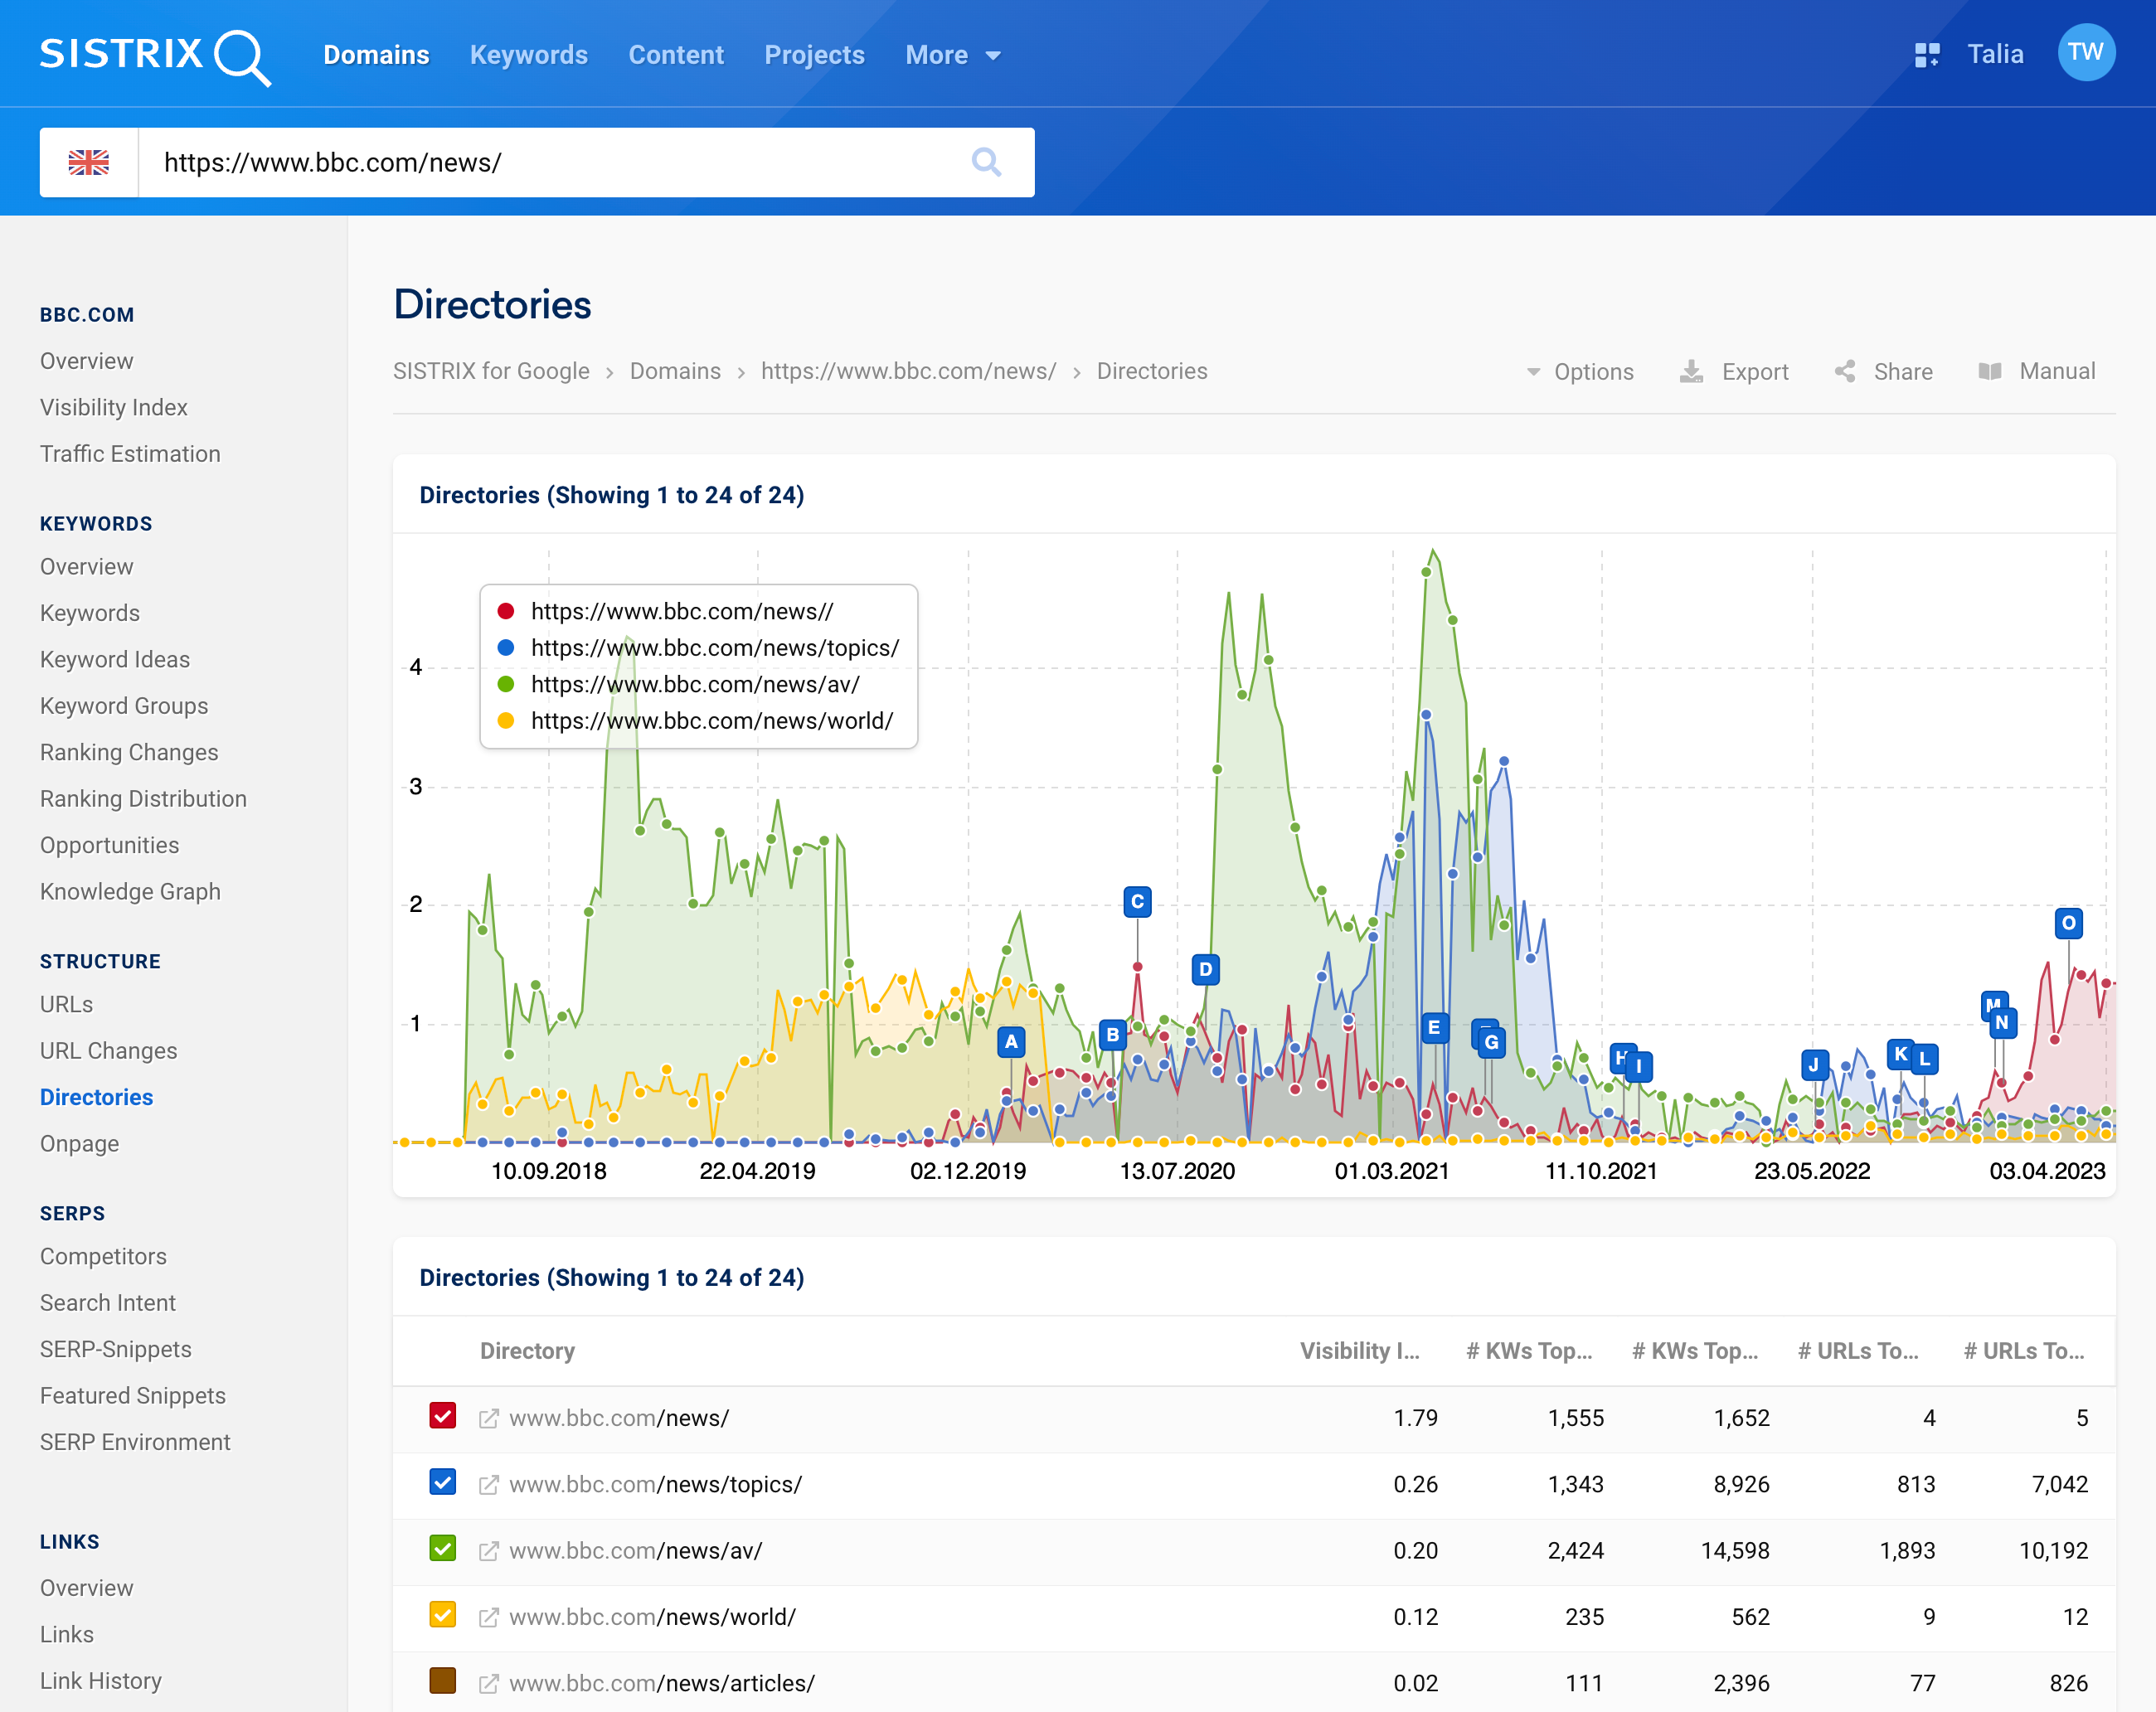Select event pin B on the chart
The image size is (2156, 1712).
coord(1112,1035)
